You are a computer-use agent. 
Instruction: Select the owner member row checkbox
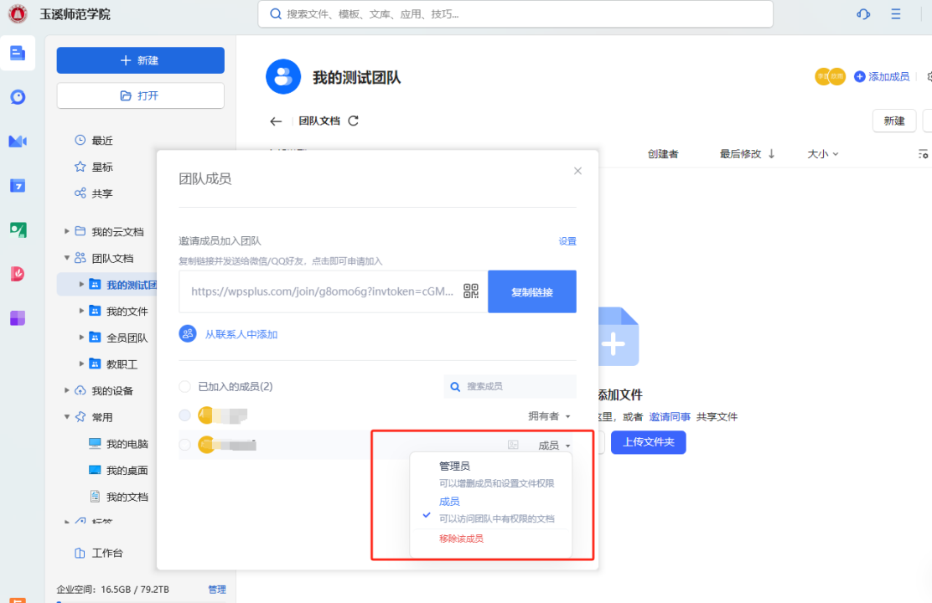click(184, 415)
